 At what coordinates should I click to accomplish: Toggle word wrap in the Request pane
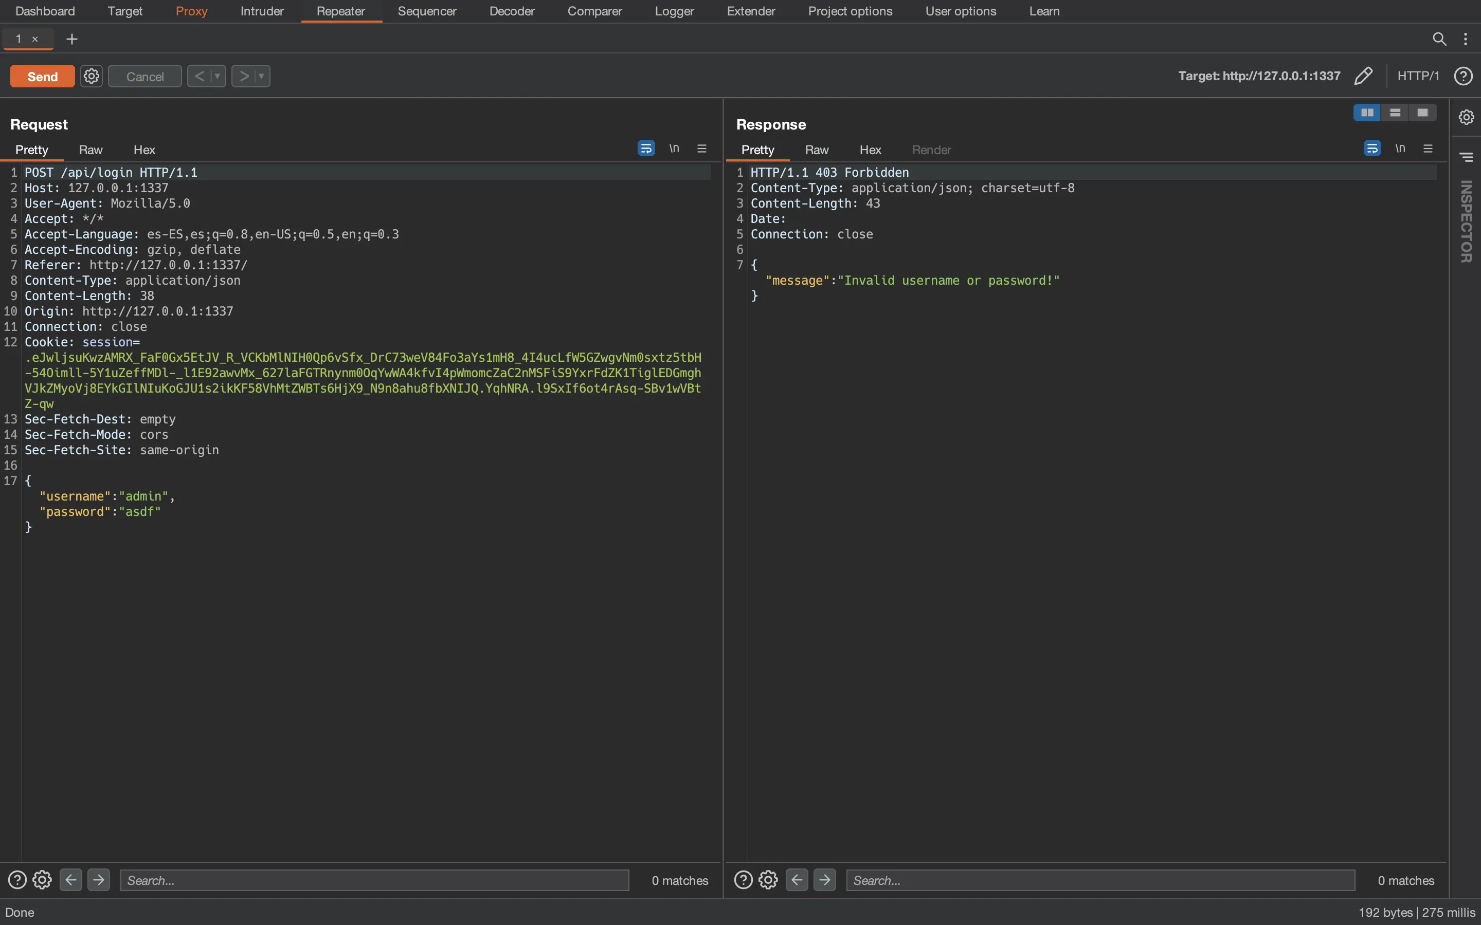pyautogui.click(x=646, y=149)
